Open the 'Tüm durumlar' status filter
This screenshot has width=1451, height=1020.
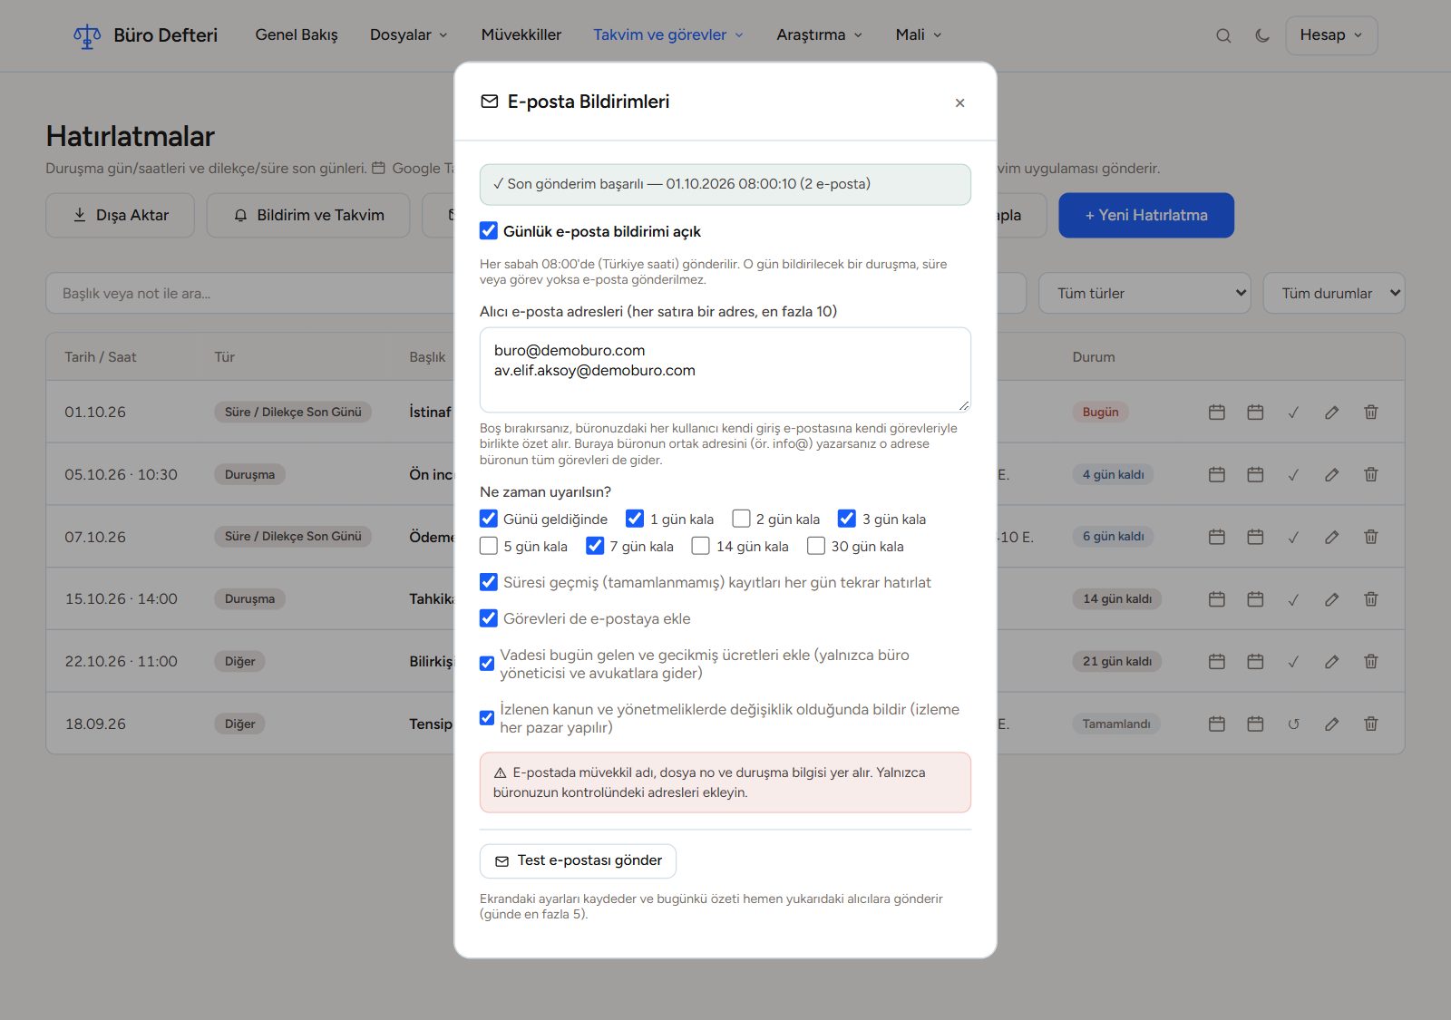(1334, 294)
